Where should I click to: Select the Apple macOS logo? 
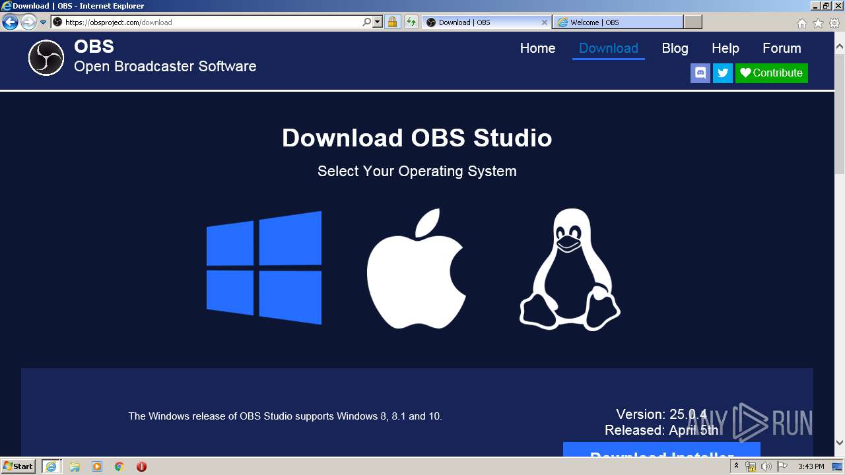coord(417,269)
